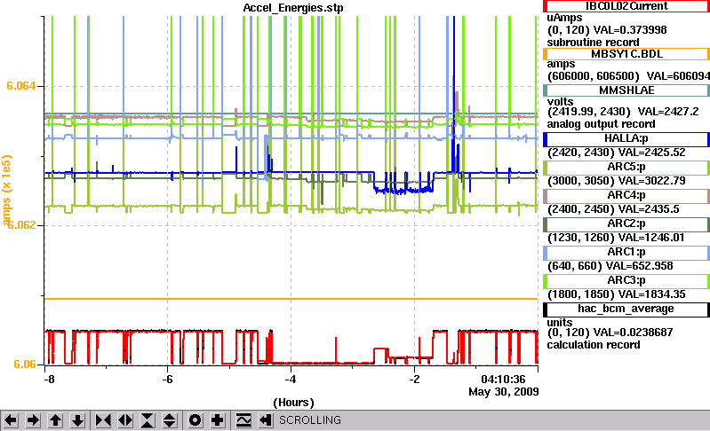Click the Accel_Energies.stp graph title
Viewport: 710px width, 431px height.
293,8
